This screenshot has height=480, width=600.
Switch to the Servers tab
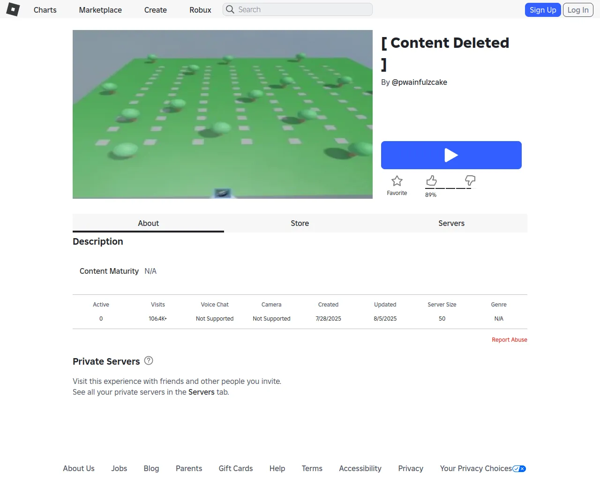click(451, 223)
